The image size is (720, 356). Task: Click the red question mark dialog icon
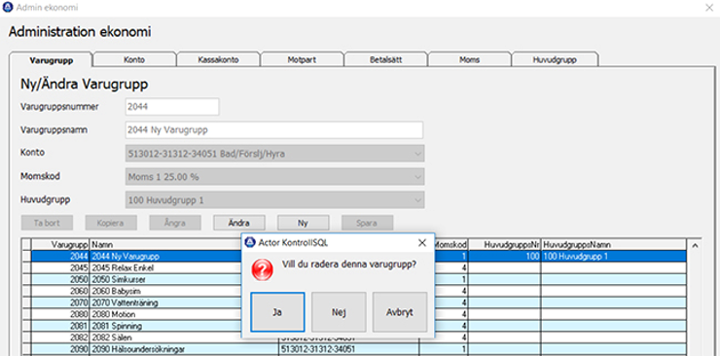click(262, 269)
